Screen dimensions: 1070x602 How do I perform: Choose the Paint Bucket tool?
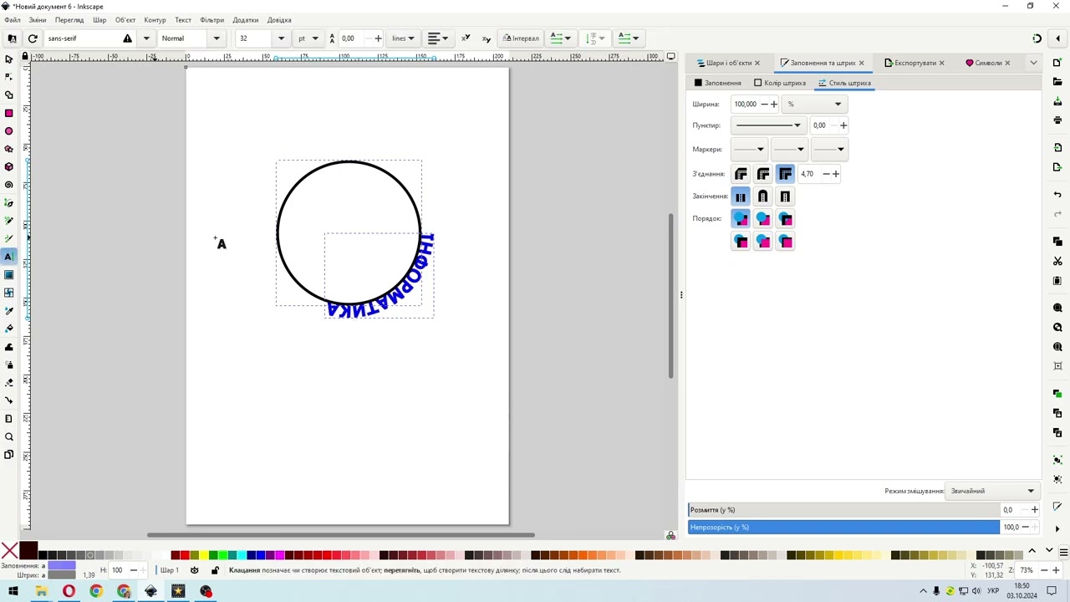(x=9, y=329)
